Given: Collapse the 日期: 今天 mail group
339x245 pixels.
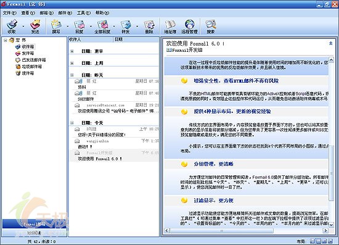Looking at the screenshot, I should point(72,123).
